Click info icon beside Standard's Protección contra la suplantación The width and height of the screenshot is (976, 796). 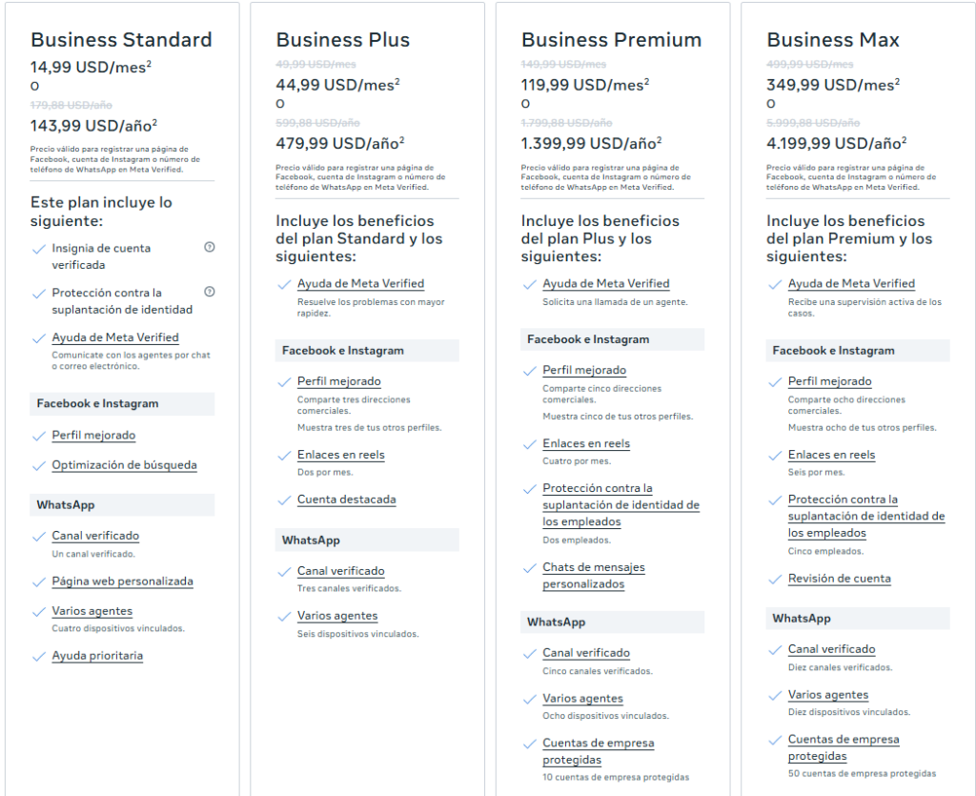click(x=210, y=292)
